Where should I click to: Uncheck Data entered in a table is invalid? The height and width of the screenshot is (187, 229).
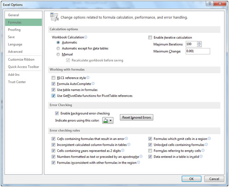coord(150,157)
